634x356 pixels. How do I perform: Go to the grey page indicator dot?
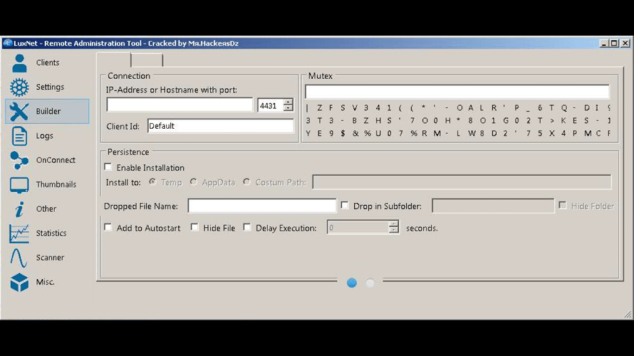[x=370, y=283]
